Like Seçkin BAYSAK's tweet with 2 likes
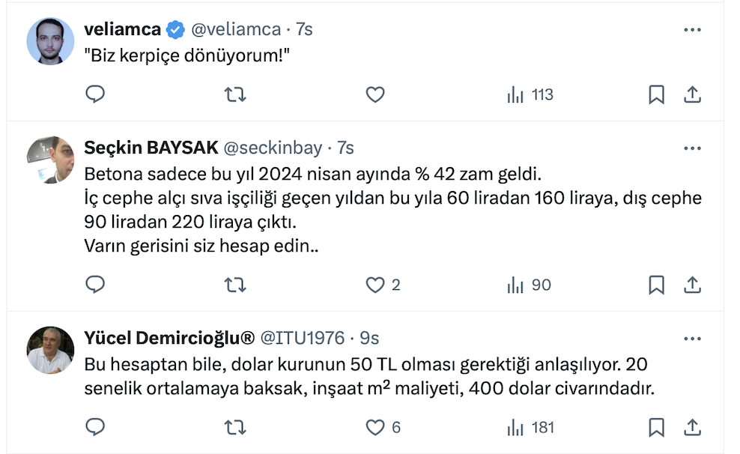 (374, 285)
